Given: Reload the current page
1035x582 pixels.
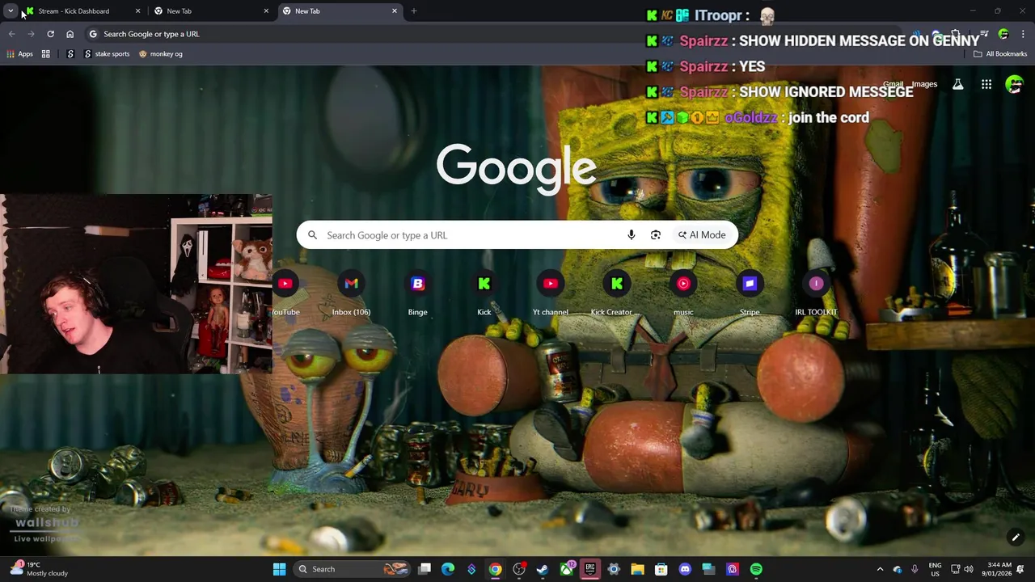Looking at the screenshot, I should click(x=50, y=34).
